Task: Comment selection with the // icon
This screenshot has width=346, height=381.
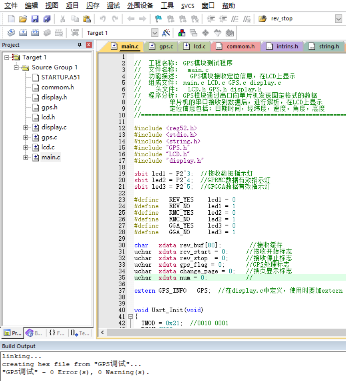Action: point(235,19)
